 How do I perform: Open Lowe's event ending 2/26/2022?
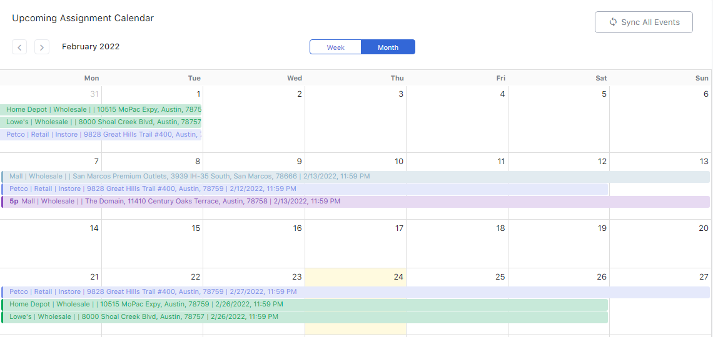click(305, 317)
